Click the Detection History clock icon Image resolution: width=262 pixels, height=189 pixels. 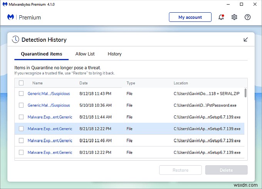[x=15, y=39]
